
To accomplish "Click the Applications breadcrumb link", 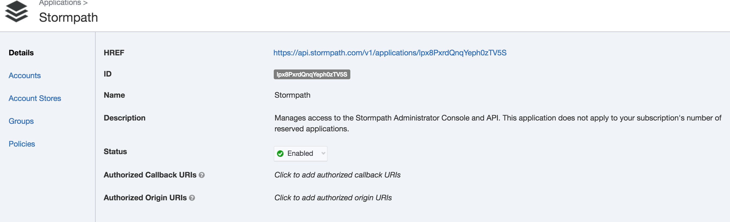I will point(60,3).
